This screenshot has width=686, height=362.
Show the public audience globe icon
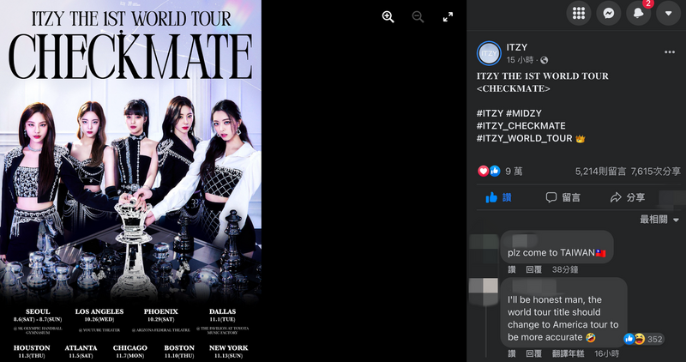pos(545,60)
